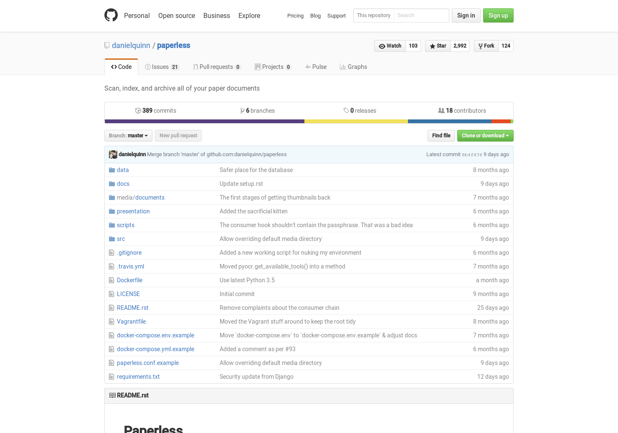Screen dimensions: 618x433
Task: Open the Blog link
Action: [x=315, y=16]
